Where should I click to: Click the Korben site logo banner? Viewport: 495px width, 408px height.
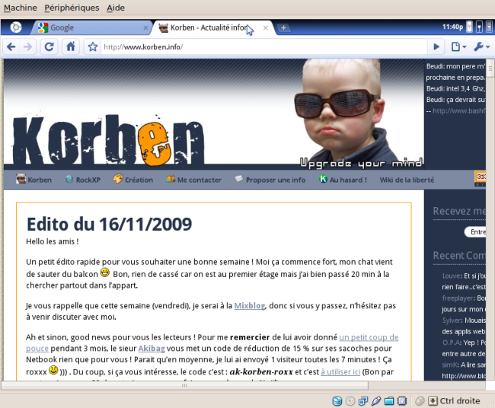pos(108,141)
